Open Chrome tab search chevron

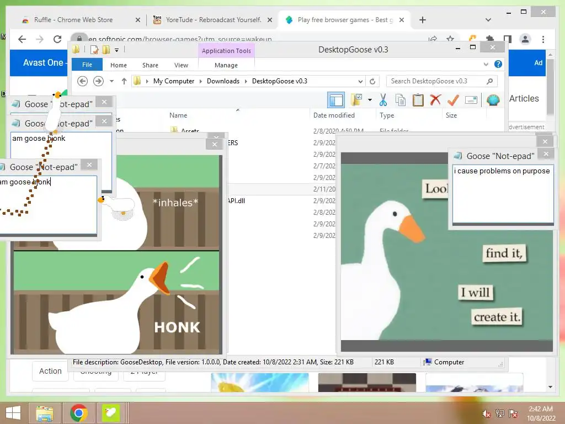click(x=488, y=20)
